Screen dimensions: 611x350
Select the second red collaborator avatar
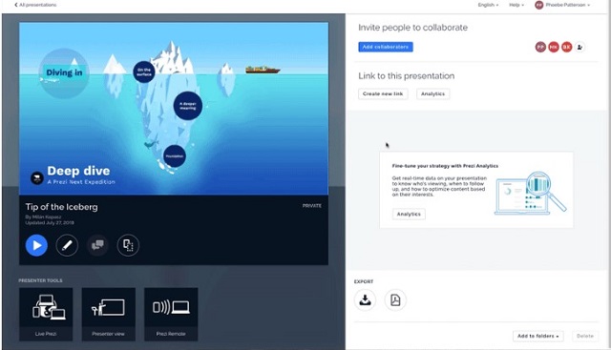click(554, 47)
